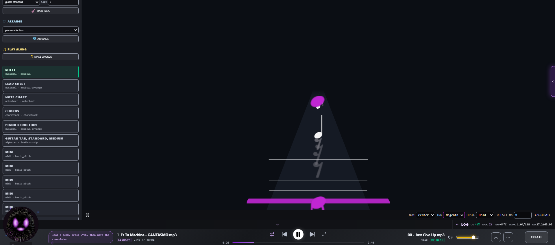555x245 pixels.
Task: Select the CHORDS chordtrack item
Action: 40,113
